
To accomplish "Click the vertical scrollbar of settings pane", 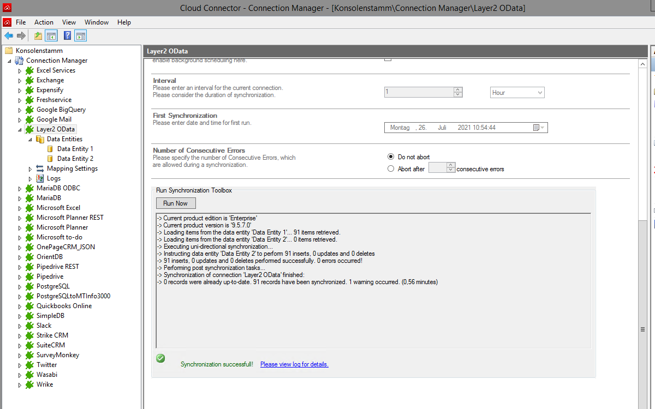I will tap(643, 218).
